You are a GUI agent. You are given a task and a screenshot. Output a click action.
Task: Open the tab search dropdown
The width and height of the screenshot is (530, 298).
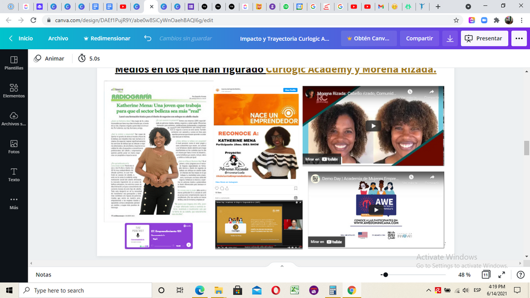[x=468, y=7]
